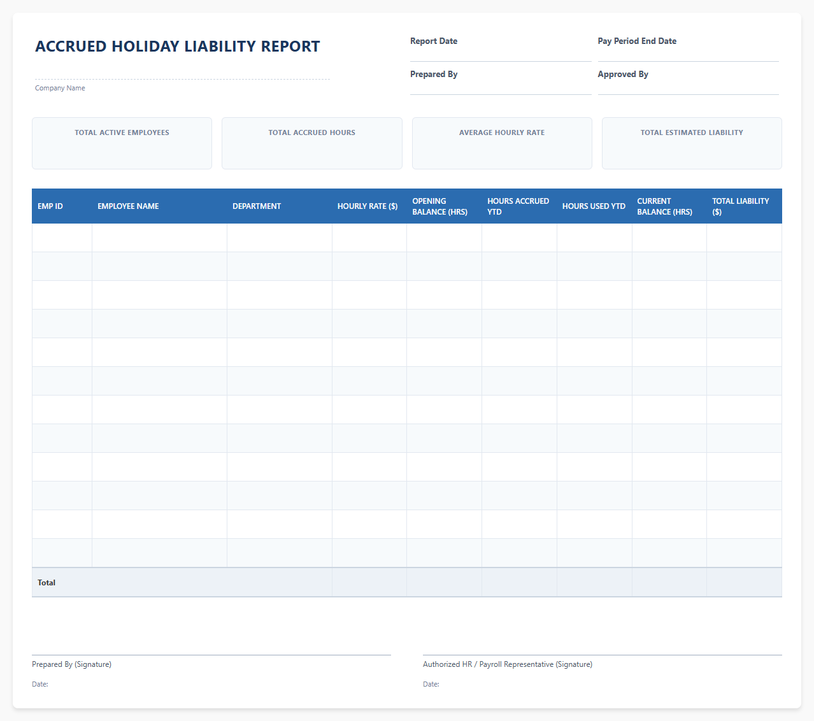Click the Date label under Authorized HR signature
814x721 pixels.
point(431,684)
